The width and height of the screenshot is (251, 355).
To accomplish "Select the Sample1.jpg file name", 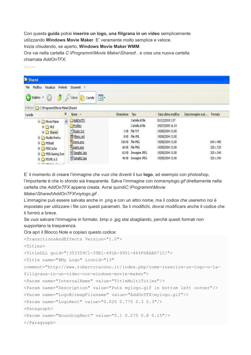I will pyautogui.click(x=80, y=153).
